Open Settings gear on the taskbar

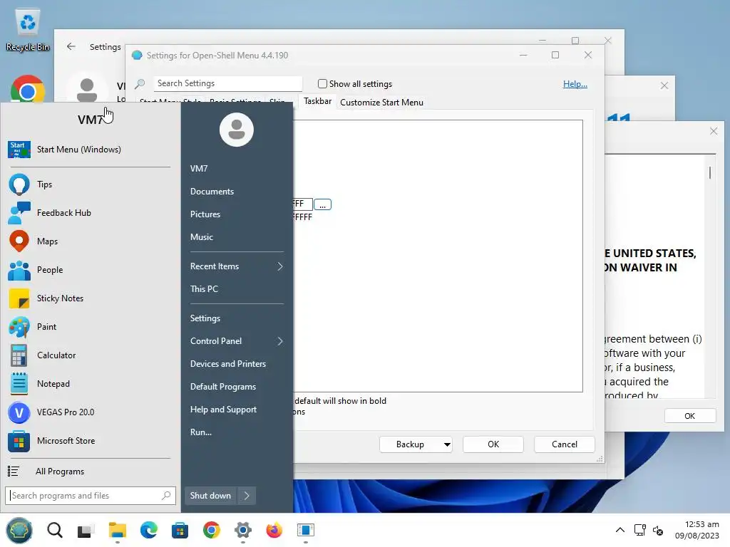click(x=242, y=530)
